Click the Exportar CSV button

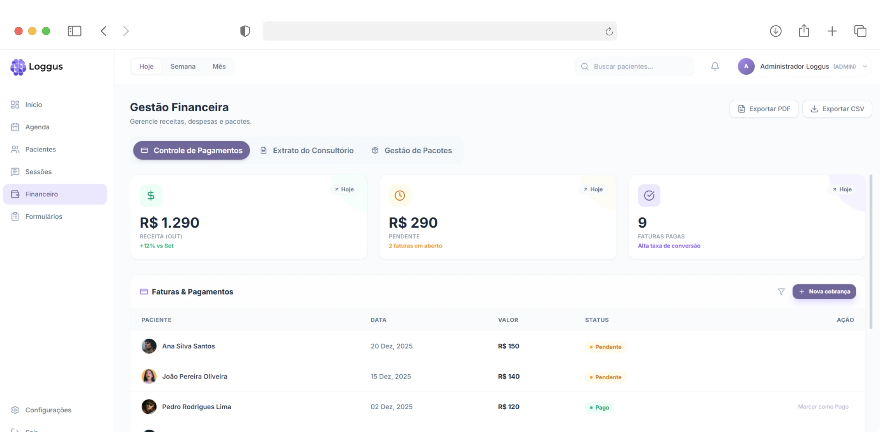click(x=837, y=108)
